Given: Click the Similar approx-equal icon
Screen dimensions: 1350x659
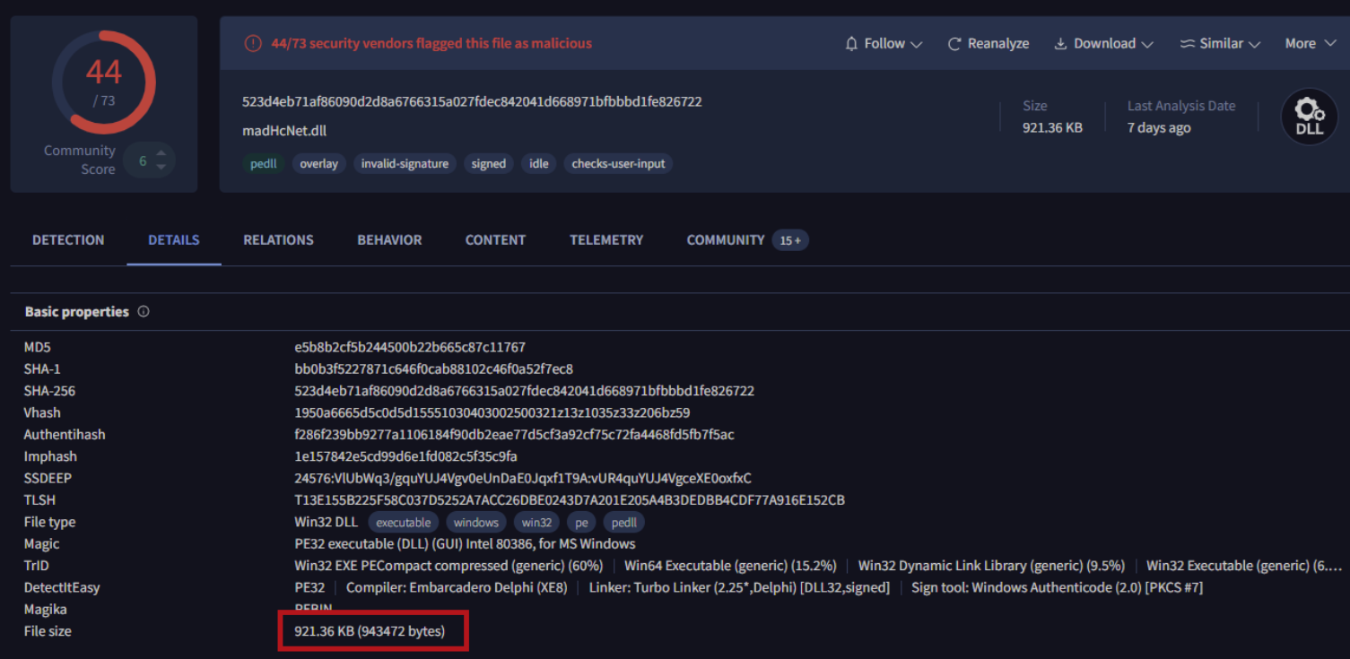Looking at the screenshot, I should point(1187,44).
